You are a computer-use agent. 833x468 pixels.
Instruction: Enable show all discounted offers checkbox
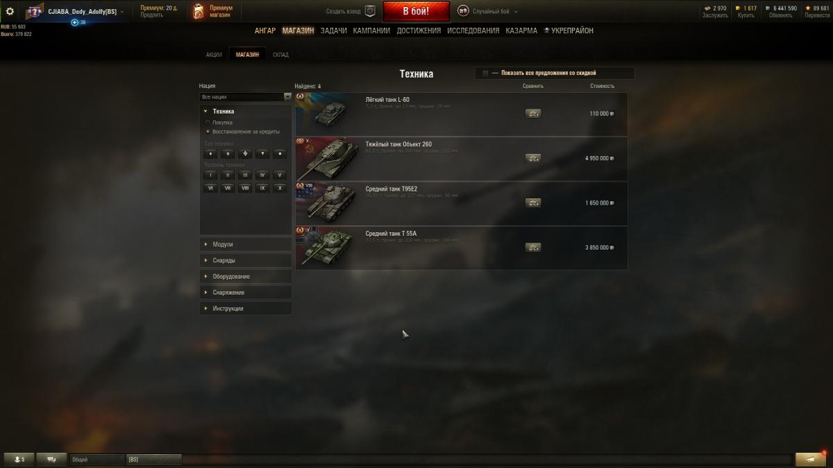(485, 73)
